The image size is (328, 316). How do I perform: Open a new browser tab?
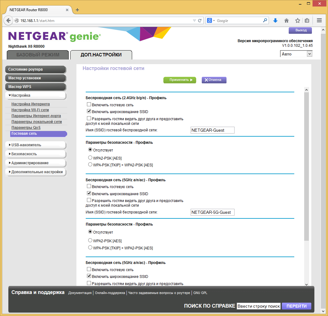pyautogui.click(x=77, y=10)
